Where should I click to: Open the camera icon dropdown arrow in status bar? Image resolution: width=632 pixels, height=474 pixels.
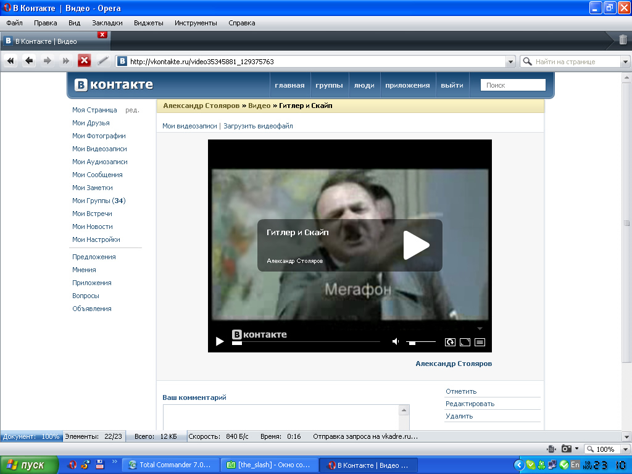point(577,449)
